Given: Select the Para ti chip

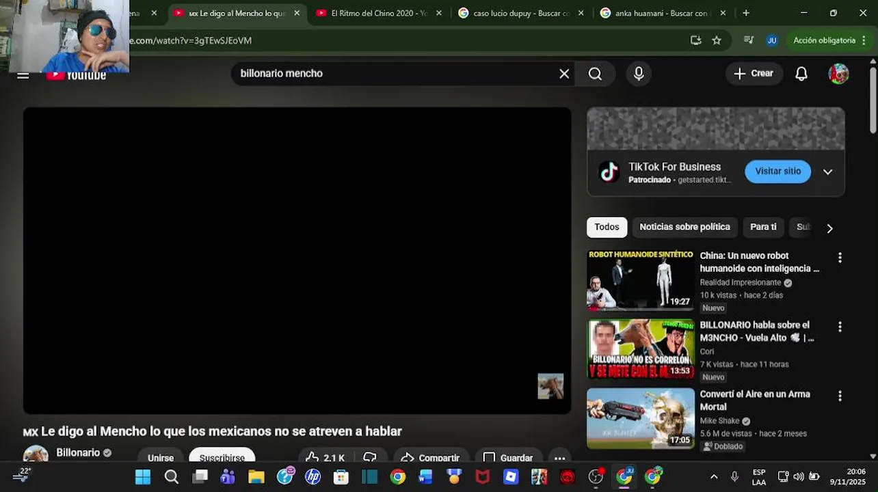Looking at the screenshot, I should 763,227.
